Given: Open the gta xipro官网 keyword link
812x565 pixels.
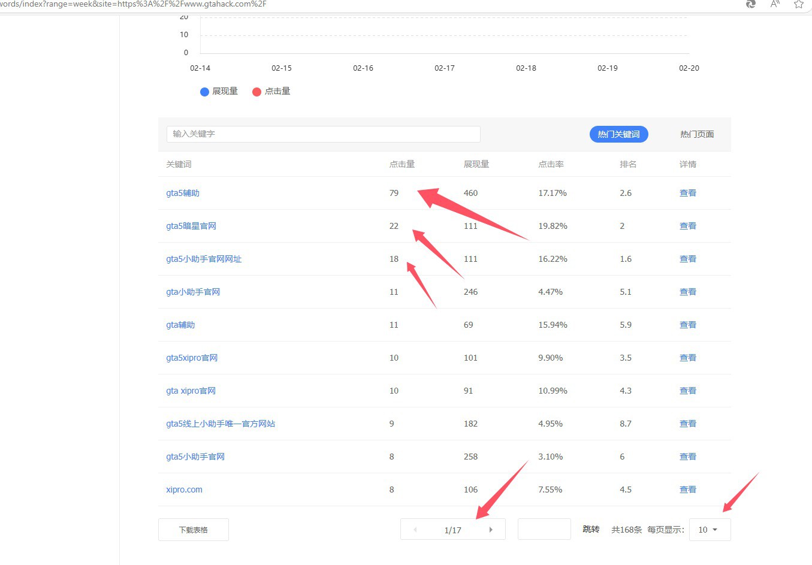Looking at the screenshot, I should pyautogui.click(x=191, y=391).
